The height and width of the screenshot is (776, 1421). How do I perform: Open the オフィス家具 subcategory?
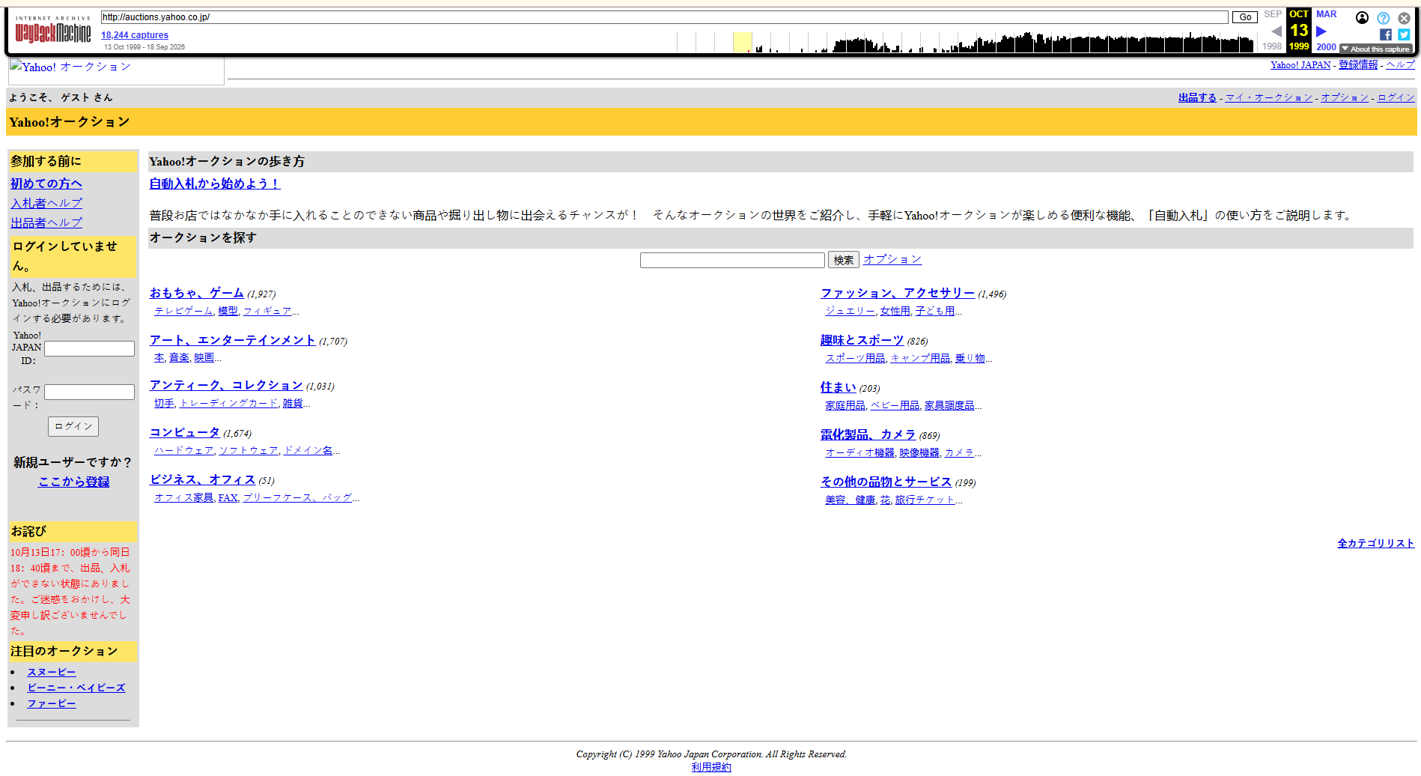point(183,498)
